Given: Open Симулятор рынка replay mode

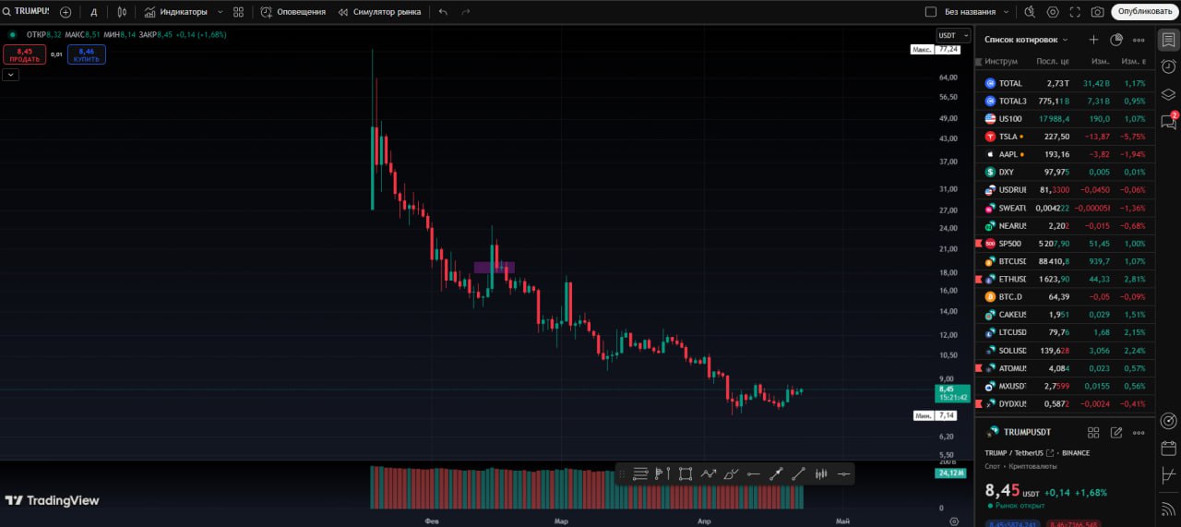Looking at the screenshot, I should 380,12.
